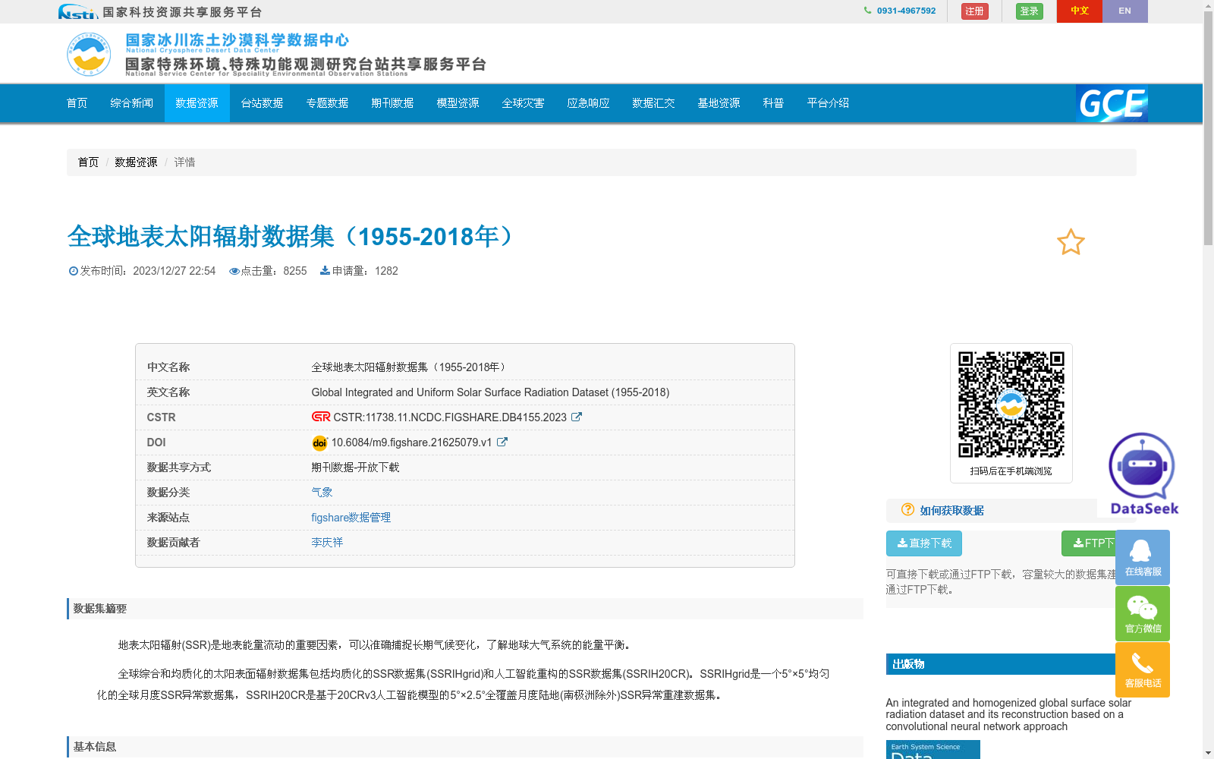
Task: Click the 直接下载 button
Action: point(924,543)
